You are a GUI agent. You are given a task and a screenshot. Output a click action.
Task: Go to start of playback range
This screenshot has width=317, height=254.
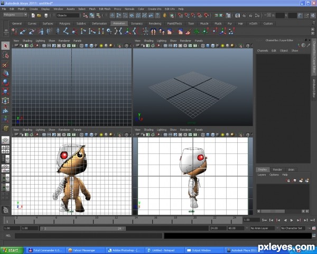click(x=265, y=220)
